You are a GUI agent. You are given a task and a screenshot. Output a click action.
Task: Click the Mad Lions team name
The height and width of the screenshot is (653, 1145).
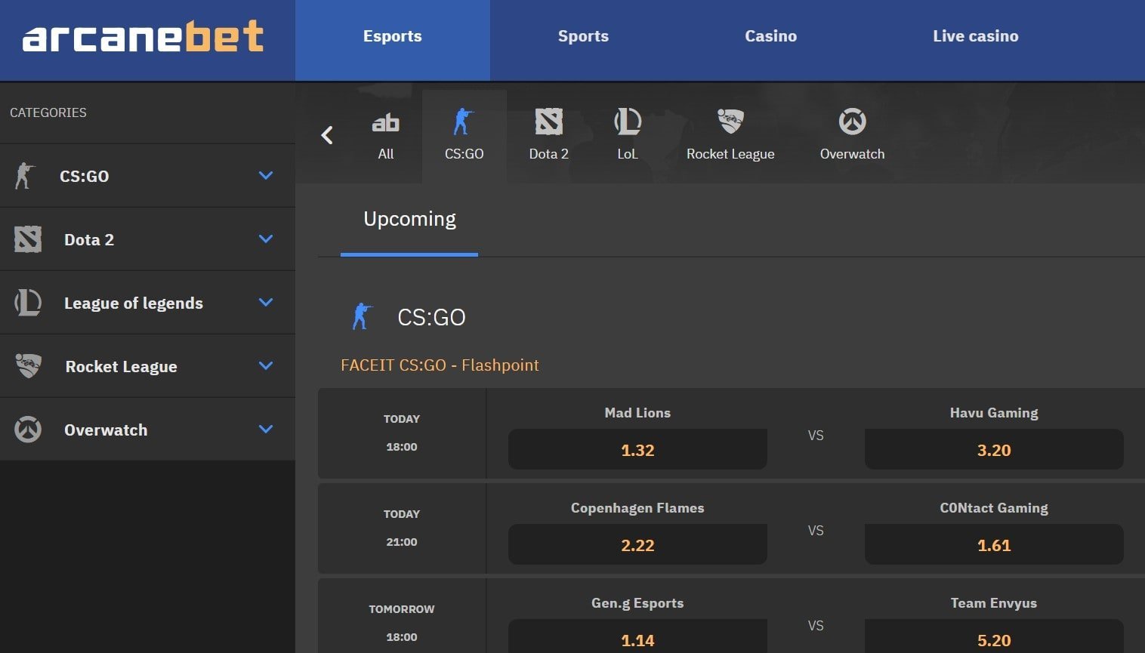point(637,413)
